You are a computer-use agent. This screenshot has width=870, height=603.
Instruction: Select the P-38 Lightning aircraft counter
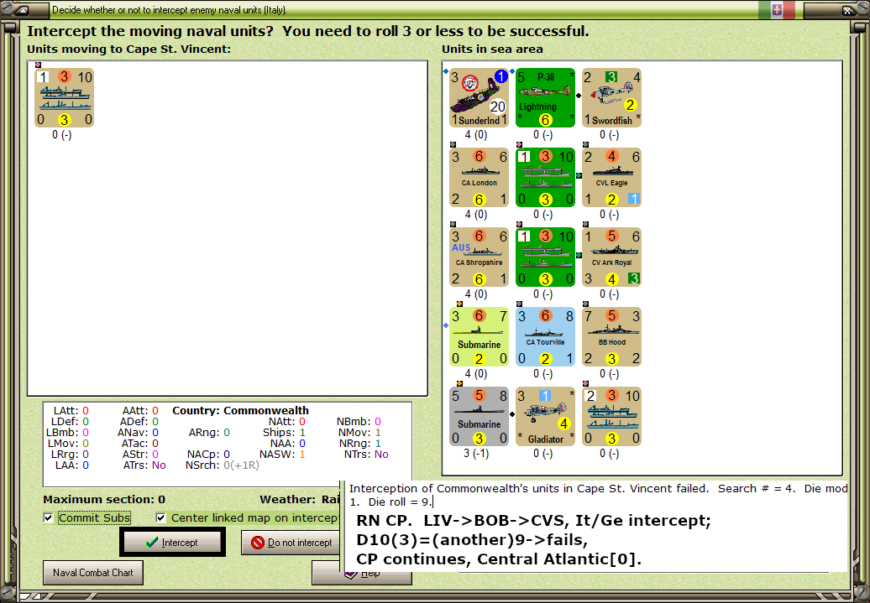point(545,97)
